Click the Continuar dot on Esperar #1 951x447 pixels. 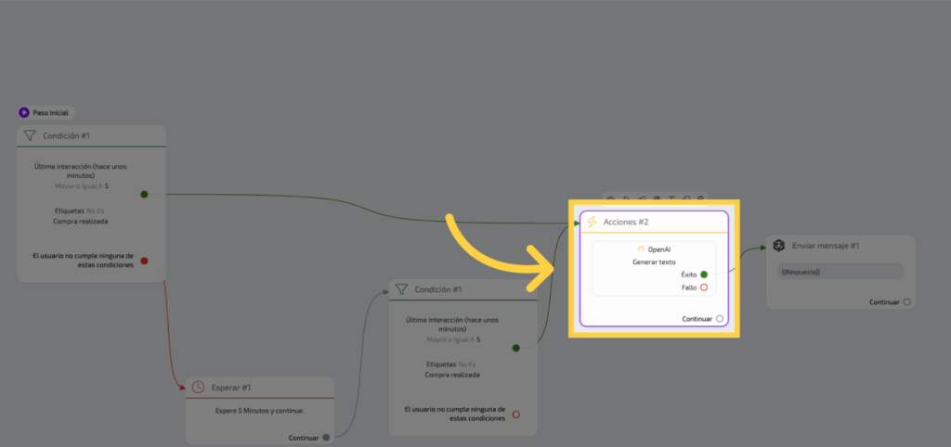326,438
